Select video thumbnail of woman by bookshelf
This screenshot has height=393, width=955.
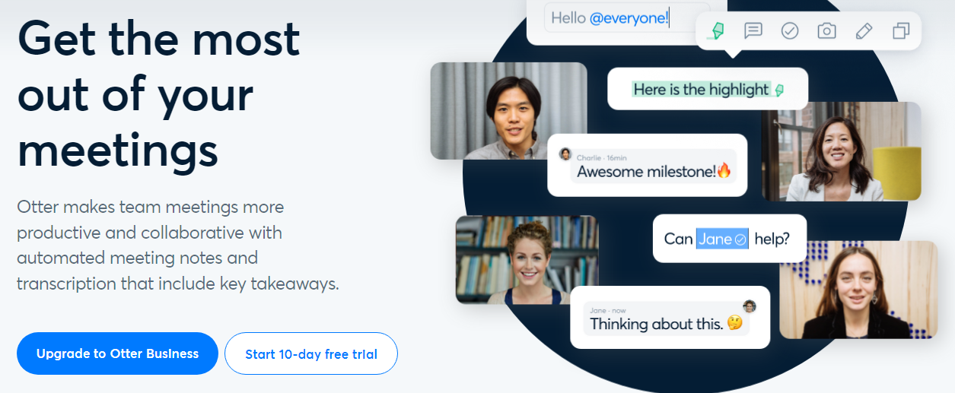527,260
